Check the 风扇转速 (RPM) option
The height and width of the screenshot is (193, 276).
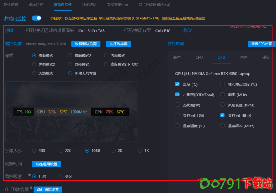(223, 105)
